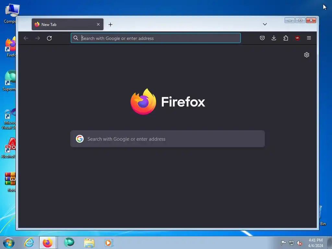Open Windows Explorer from taskbar
The image size is (332, 249).
tap(89, 243)
